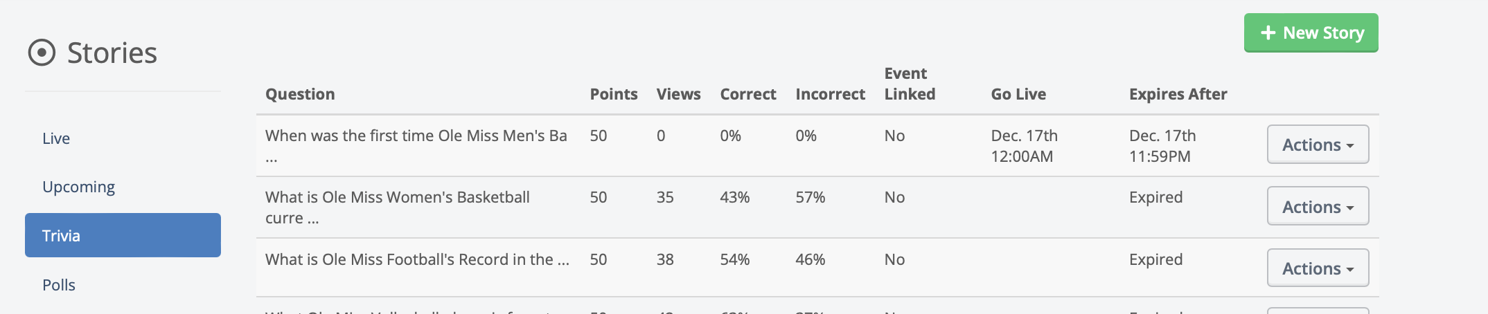Click the Views column header
Viewport: 1488px width, 314px height.
[x=678, y=94]
